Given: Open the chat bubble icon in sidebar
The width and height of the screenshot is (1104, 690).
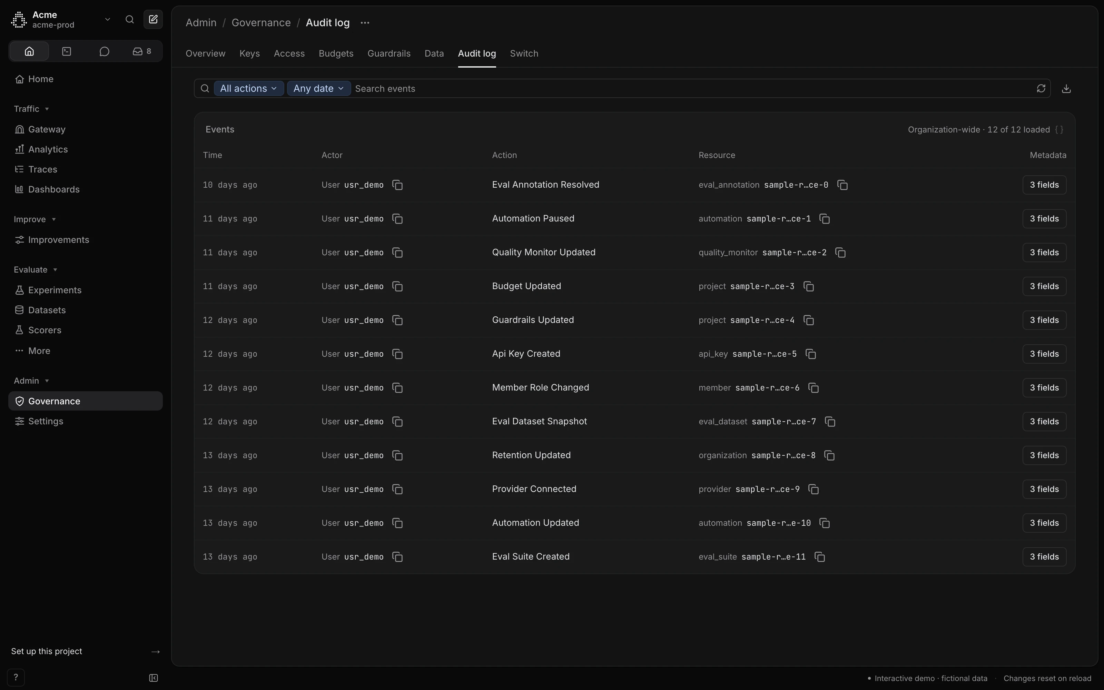Looking at the screenshot, I should (105, 51).
